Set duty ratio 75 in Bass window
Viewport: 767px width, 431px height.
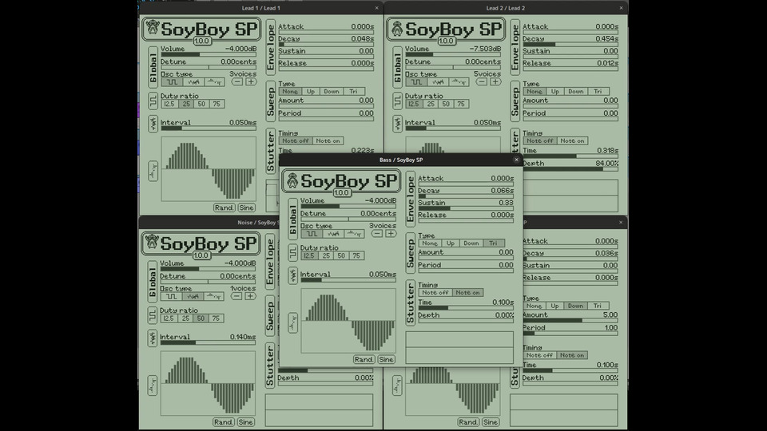(356, 255)
